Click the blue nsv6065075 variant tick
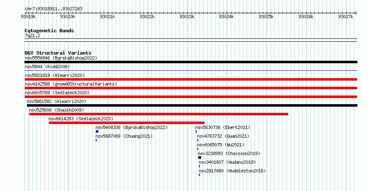 (x=198, y=149)
